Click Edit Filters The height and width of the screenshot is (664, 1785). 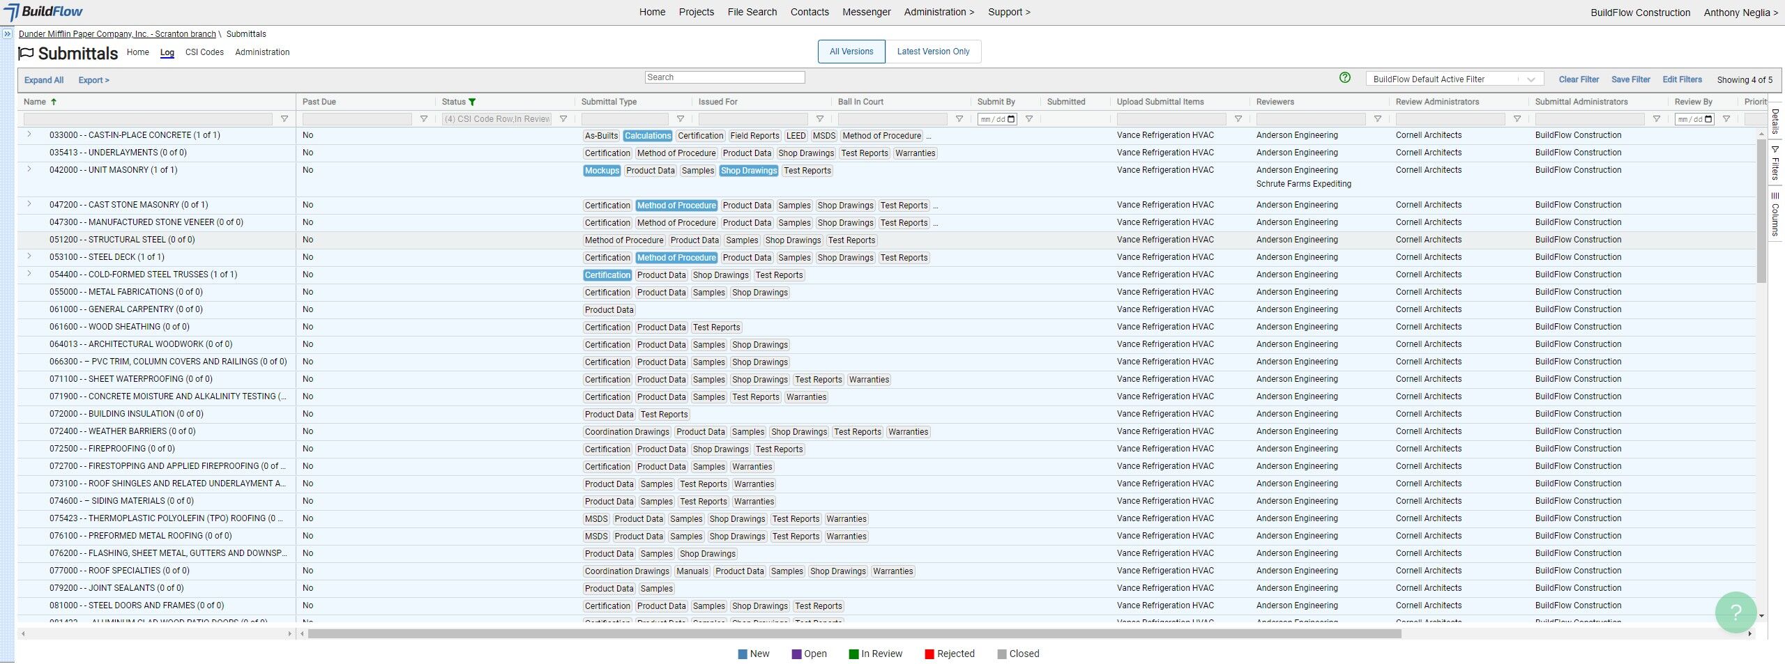pos(1682,79)
